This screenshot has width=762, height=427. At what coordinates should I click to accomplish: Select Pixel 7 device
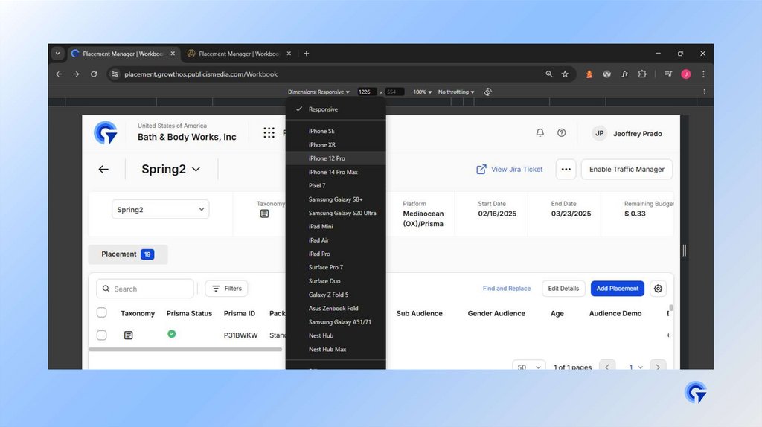[x=336, y=185]
